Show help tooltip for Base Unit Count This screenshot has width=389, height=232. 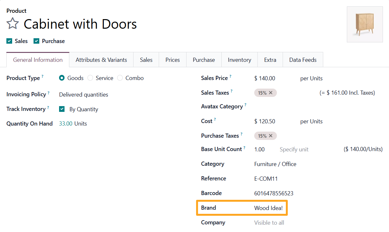click(244, 148)
